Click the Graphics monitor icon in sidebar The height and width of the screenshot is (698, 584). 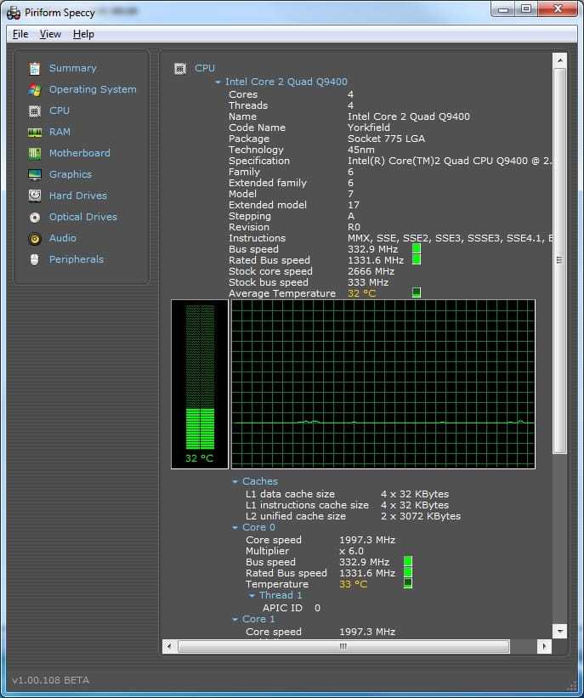point(35,175)
